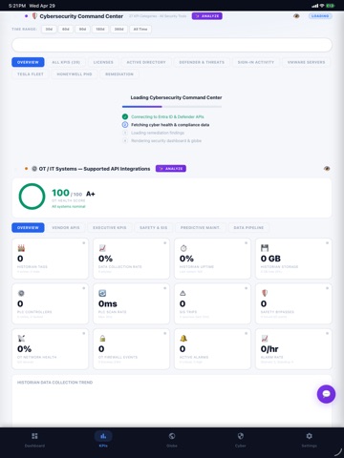Click the PLC Scan Rate refresh icon
This screenshot has height=458, width=344.
coord(102,293)
